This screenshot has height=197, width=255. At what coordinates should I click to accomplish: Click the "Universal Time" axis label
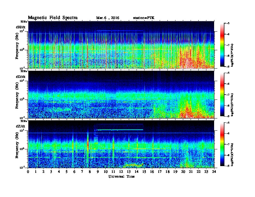click(121, 176)
